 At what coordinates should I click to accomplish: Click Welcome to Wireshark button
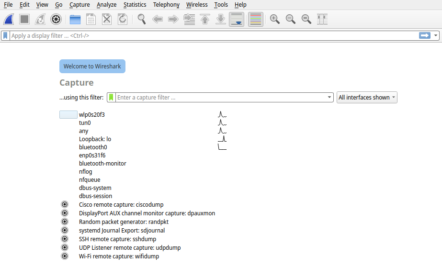click(92, 67)
